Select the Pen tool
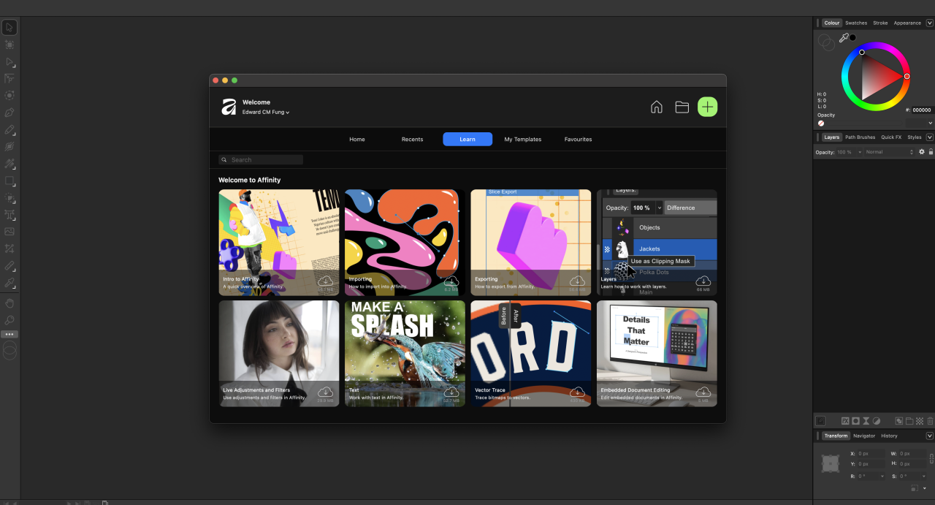Image resolution: width=935 pixels, height=505 pixels. [9, 113]
